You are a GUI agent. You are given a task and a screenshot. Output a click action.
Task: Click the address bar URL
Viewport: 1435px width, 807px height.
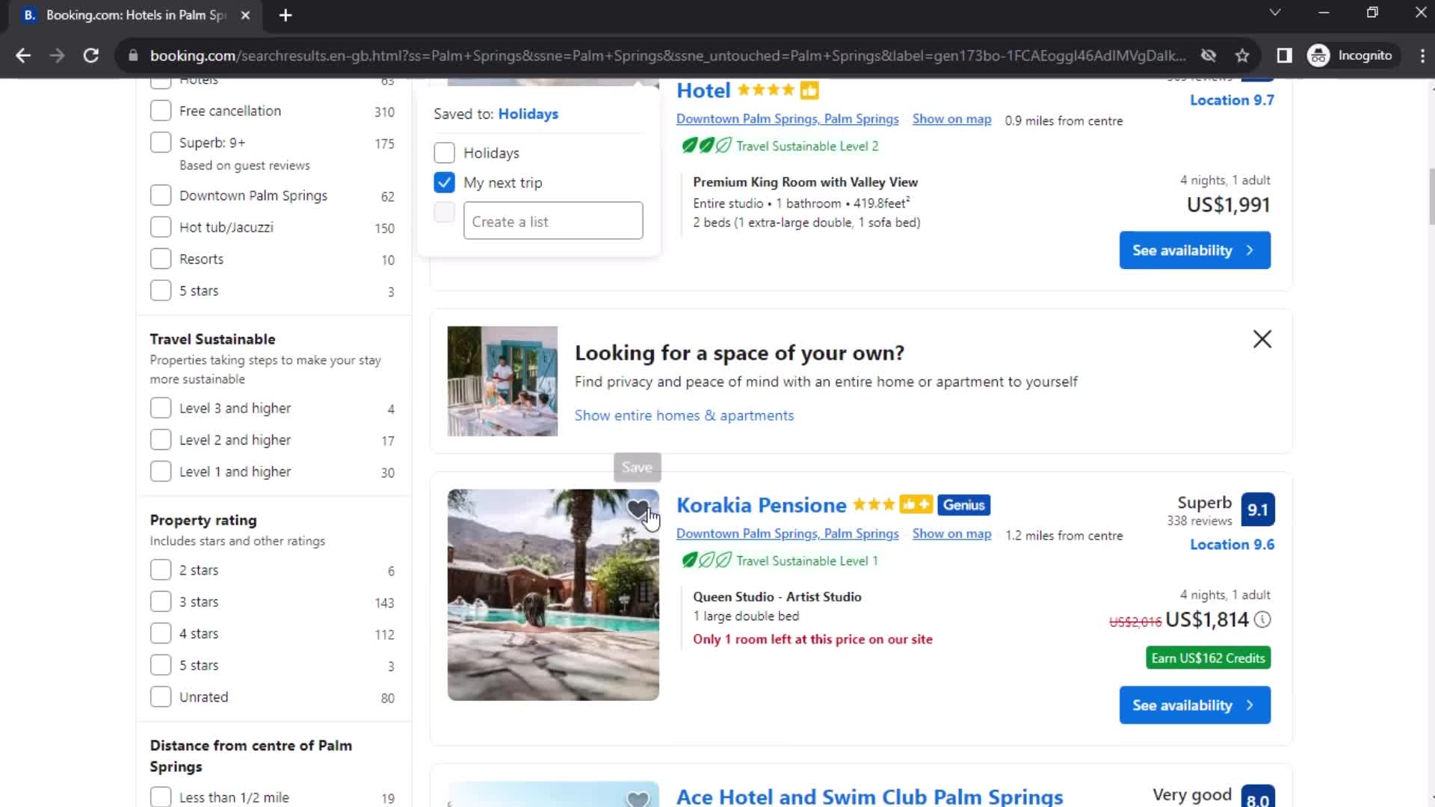667,55
